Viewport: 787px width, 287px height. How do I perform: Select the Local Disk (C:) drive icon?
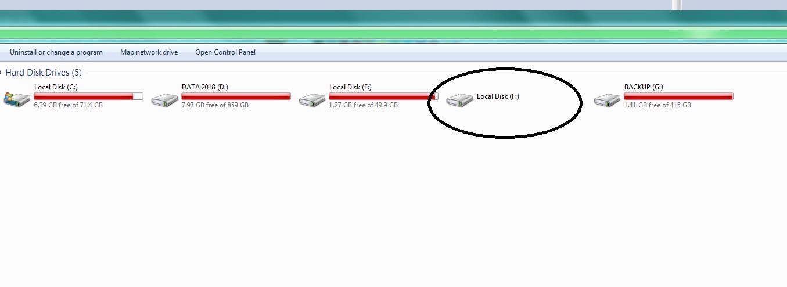(17, 99)
